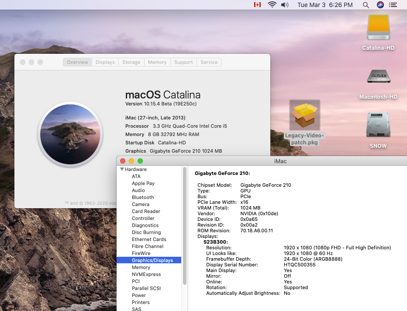The image size is (407, 311).
Task: Click the VRAM value 1024 MB
Action: coord(250,208)
